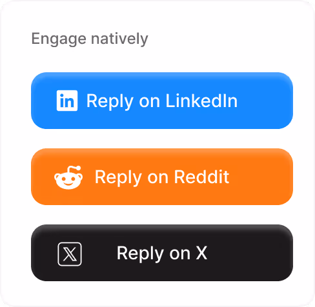The height and width of the screenshot is (307, 315).
Task: Tap the Snoo icon on the orange button
Action: [68, 177]
